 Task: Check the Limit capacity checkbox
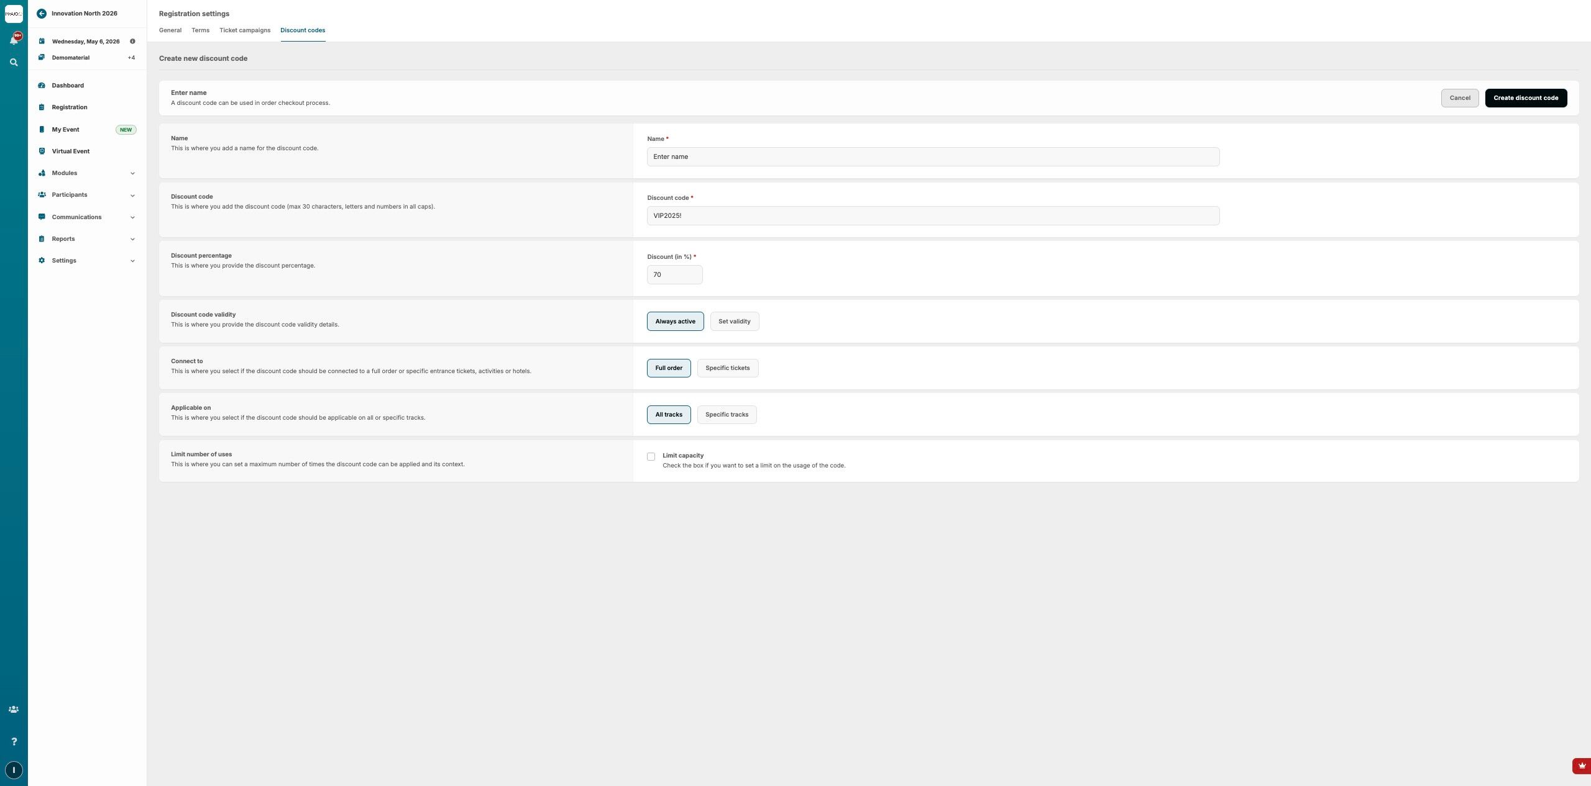pyautogui.click(x=651, y=456)
